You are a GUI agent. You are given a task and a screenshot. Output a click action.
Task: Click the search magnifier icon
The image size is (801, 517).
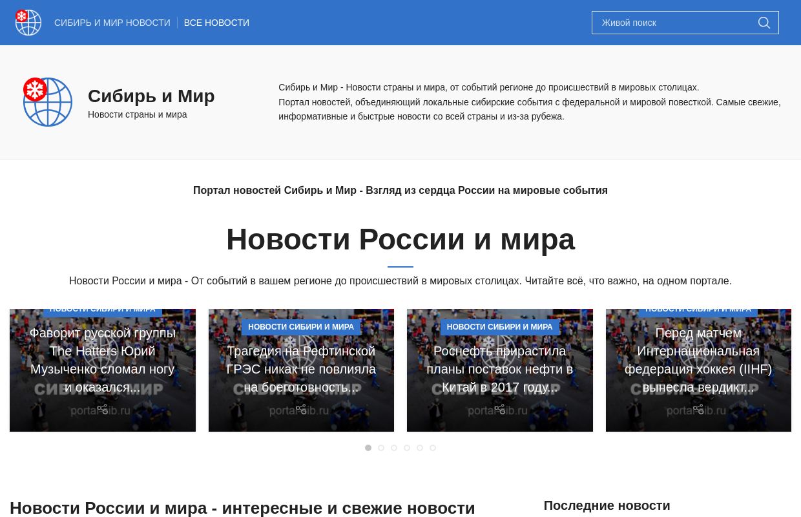point(764,23)
